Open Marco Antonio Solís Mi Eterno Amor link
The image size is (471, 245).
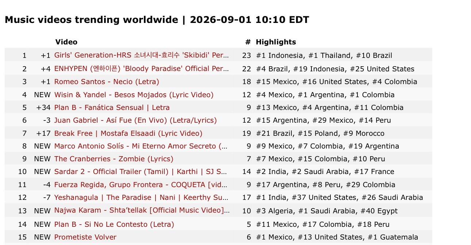pos(142,146)
